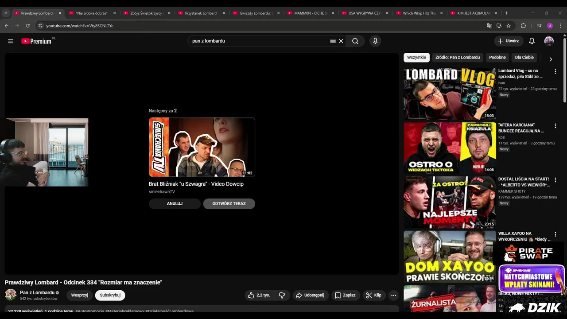567x319 pixels.
Task: Open the Lombard Vlog video thumbnail
Action: coord(450,93)
